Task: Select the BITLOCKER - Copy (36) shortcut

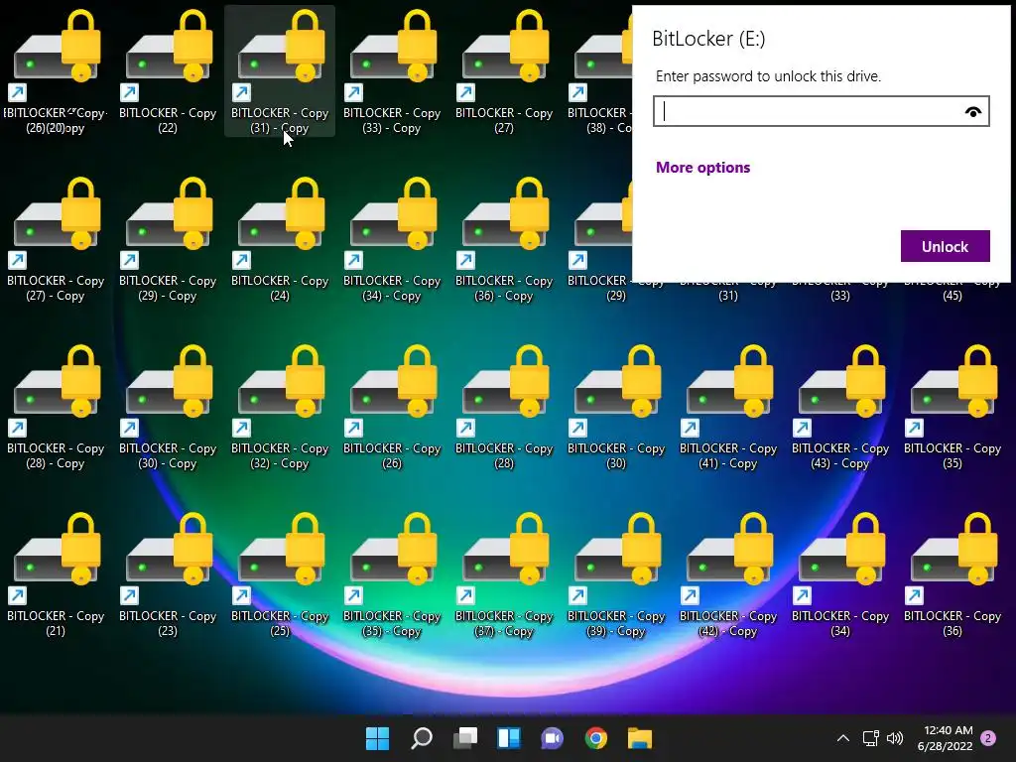Action: click(952, 574)
